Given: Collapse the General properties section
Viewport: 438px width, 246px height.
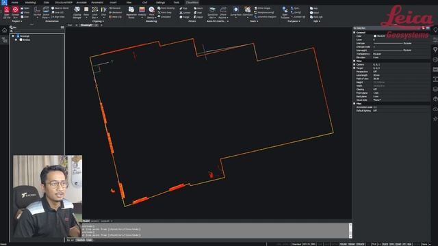Looking at the screenshot, I should pyautogui.click(x=355, y=33).
